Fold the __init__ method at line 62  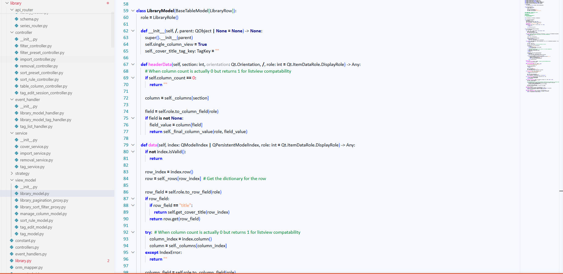click(x=133, y=31)
